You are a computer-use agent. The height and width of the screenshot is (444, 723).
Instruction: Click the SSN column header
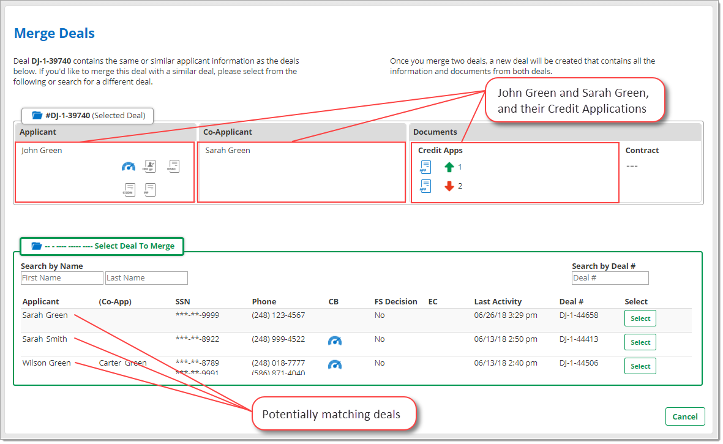[x=182, y=302]
